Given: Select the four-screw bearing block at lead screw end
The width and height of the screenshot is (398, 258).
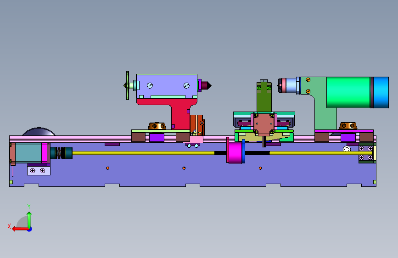Looking at the screenshot, I should click(366, 153).
